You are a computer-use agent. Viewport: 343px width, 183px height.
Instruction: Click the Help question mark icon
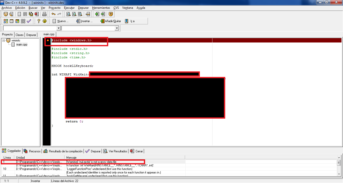tap(39, 21)
